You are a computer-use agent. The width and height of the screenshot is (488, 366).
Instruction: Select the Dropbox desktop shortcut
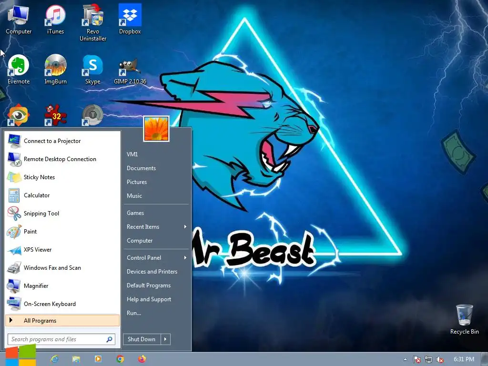click(130, 19)
